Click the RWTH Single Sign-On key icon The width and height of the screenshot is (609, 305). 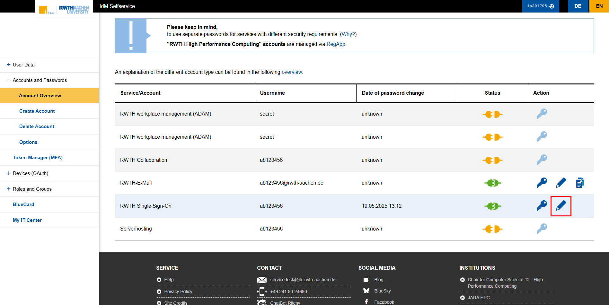coord(542,205)
